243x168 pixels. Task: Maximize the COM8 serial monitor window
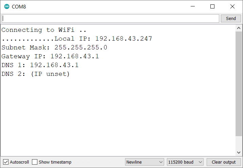[212, 6]
